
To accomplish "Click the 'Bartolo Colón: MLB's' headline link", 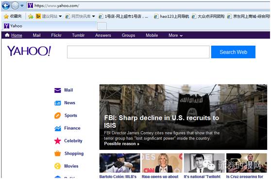I will [x=118, y=177].
